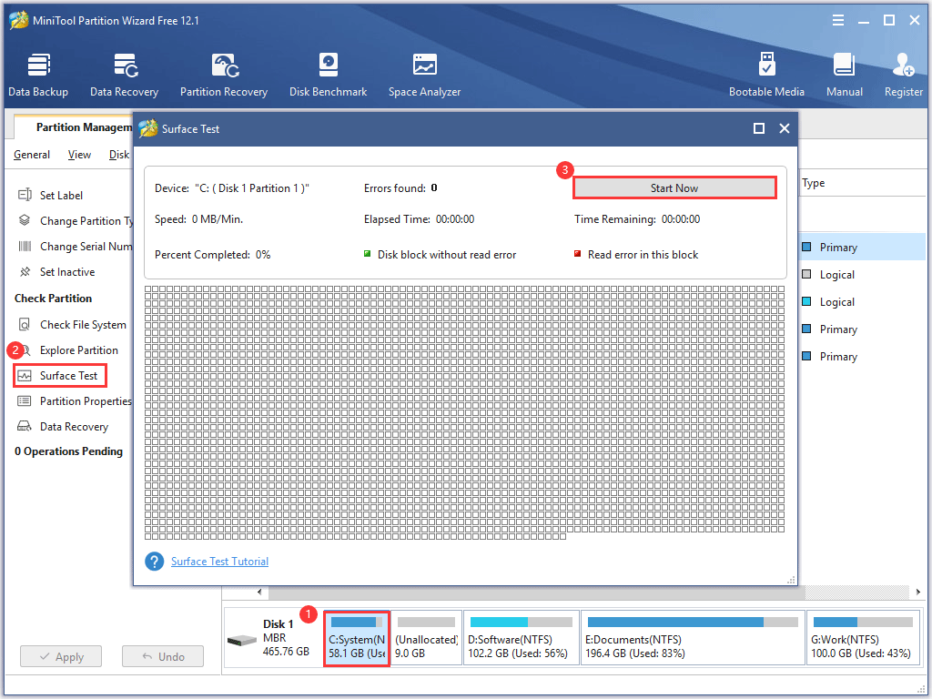Click the Logical row with the gray swatch
Viewport: 932px width, 699px height.
point(862,275)
